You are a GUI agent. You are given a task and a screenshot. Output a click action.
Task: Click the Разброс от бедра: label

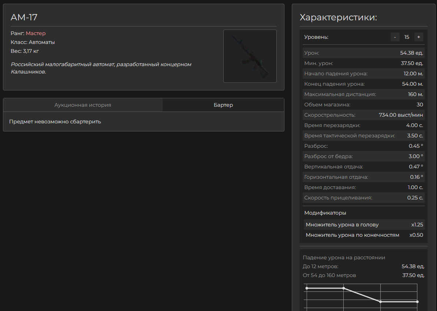[328, 157]
